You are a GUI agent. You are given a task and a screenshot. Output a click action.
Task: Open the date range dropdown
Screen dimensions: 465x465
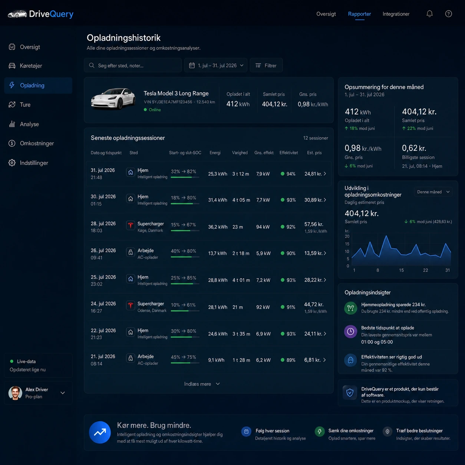pos(216,65)
